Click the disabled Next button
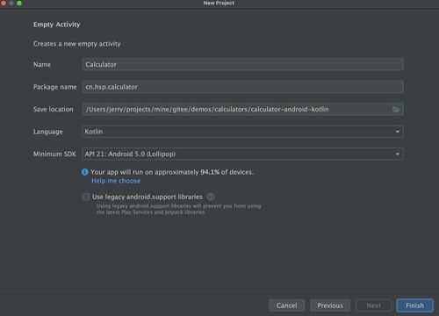This screenshot has height=316, width=439. point(373,305)
